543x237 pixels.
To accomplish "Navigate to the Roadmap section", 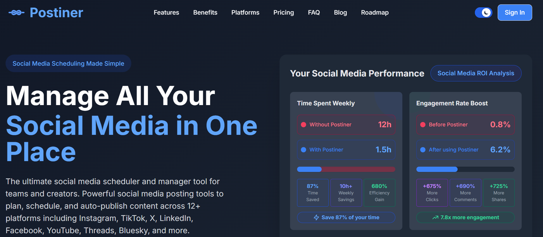I will [375, 13].
